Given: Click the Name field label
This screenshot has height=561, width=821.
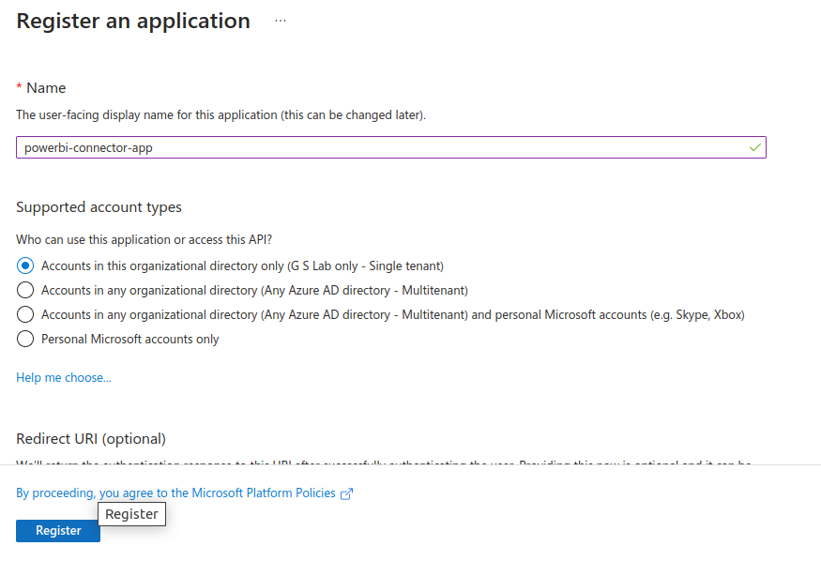Looking at the screenshot, I should click(46, 88).
